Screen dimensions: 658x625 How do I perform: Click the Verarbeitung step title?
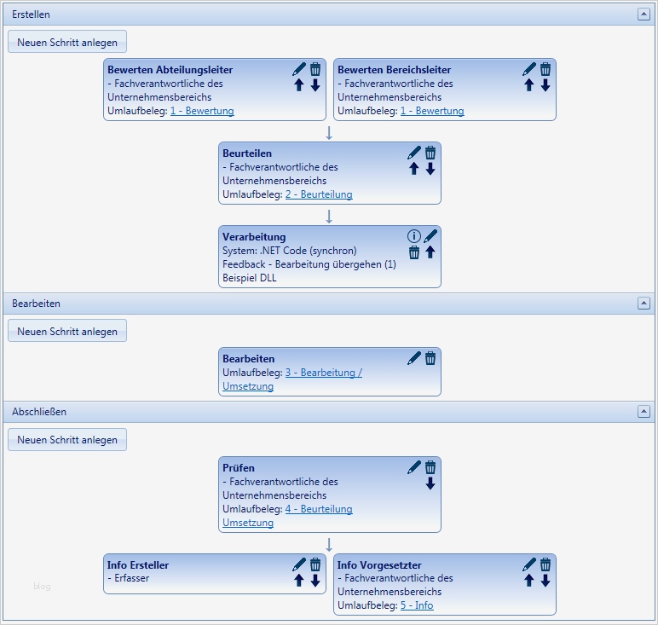click(254, 237)
